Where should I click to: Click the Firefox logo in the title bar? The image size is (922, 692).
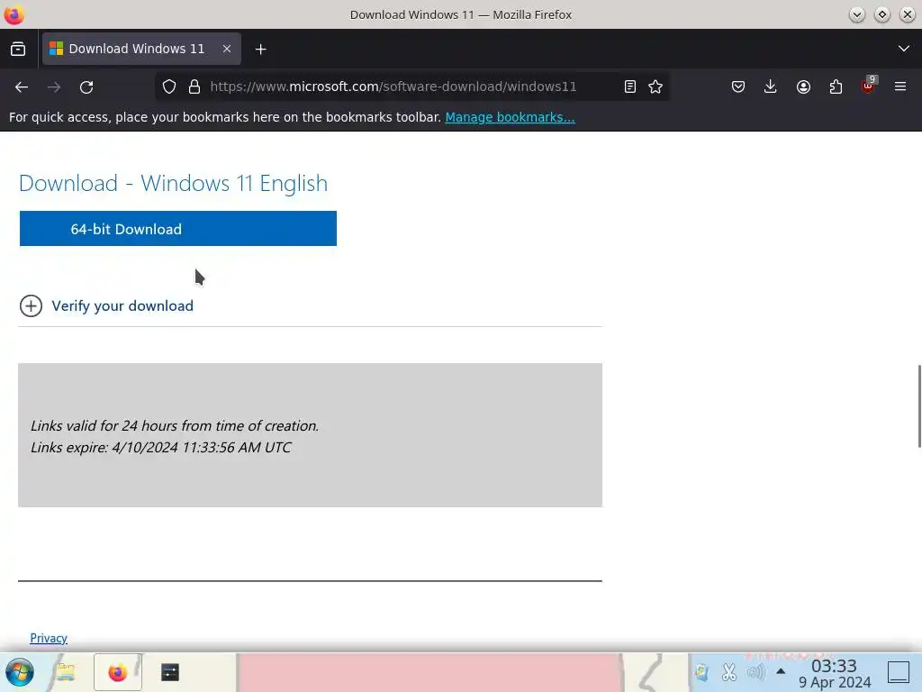14,14
